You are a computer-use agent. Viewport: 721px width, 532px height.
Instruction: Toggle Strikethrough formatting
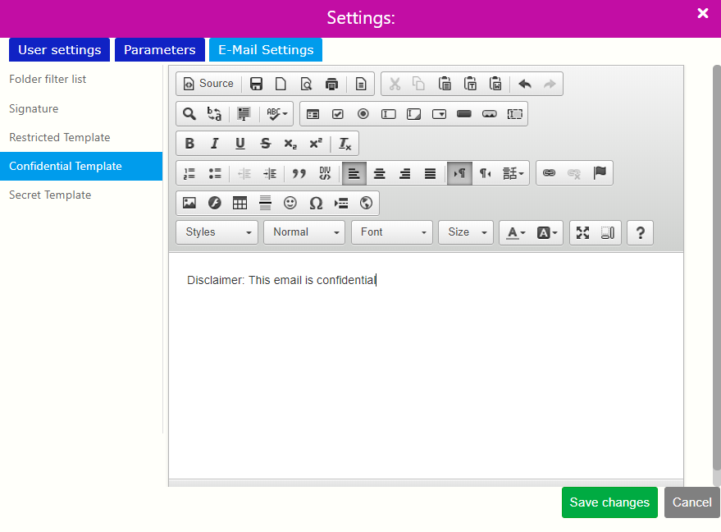point(265,144)
